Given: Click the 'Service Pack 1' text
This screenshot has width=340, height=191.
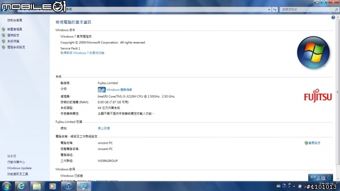Looking at the screenshot, I should point(70,48).
